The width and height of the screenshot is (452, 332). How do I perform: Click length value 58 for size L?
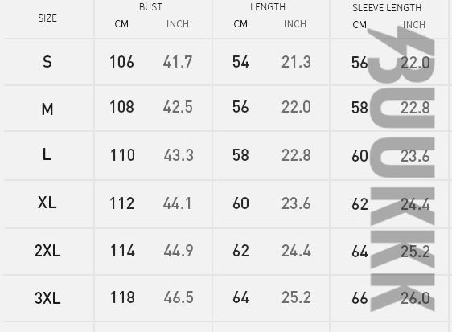tap(240, 155)
